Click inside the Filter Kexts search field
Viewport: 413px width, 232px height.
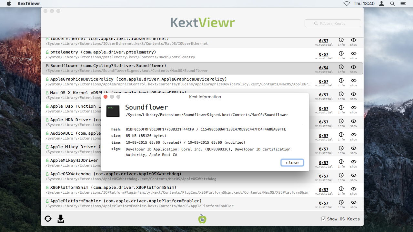pyautogui.click(x=332, y=23)
